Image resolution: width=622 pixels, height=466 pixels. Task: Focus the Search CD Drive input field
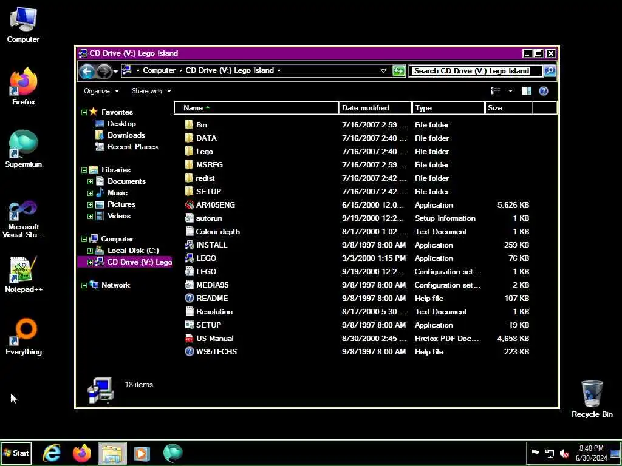[x=475, y=71]
